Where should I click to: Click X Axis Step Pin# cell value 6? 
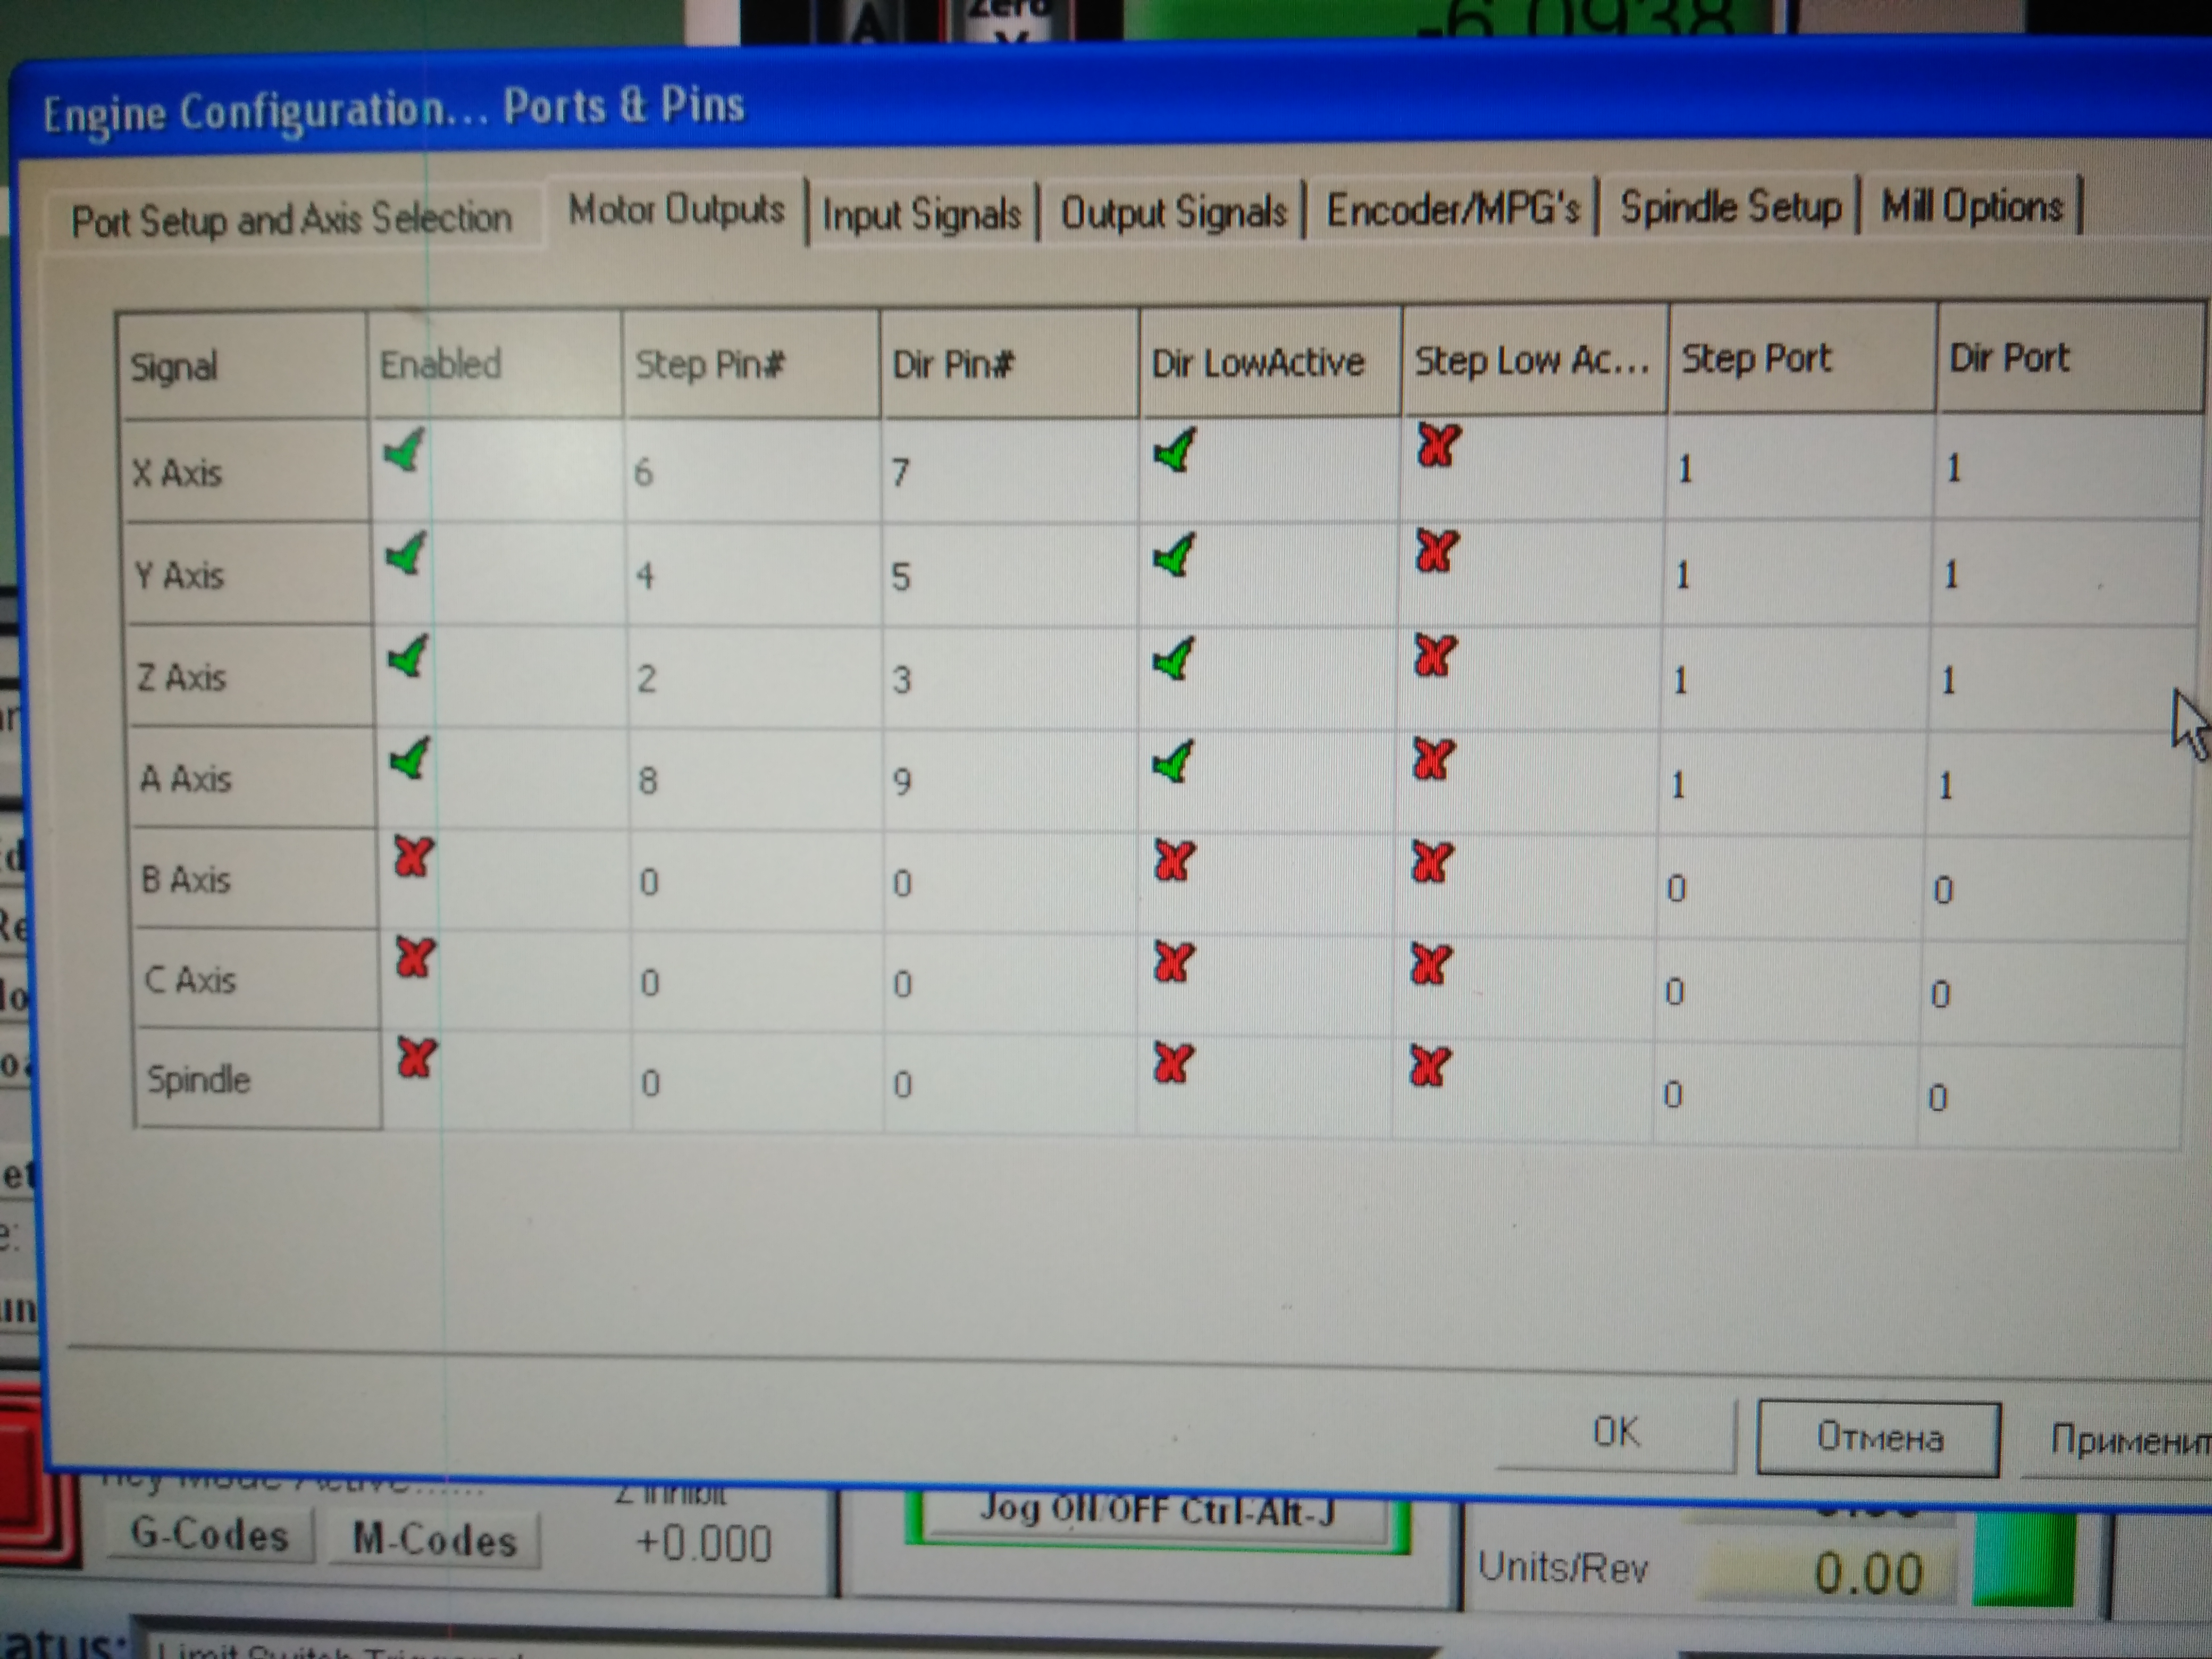click(644, 472)
